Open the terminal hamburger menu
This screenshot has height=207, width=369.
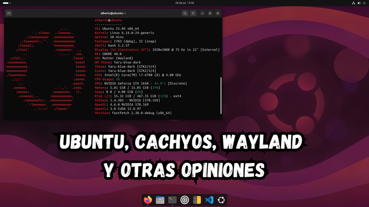pos(193,13)
